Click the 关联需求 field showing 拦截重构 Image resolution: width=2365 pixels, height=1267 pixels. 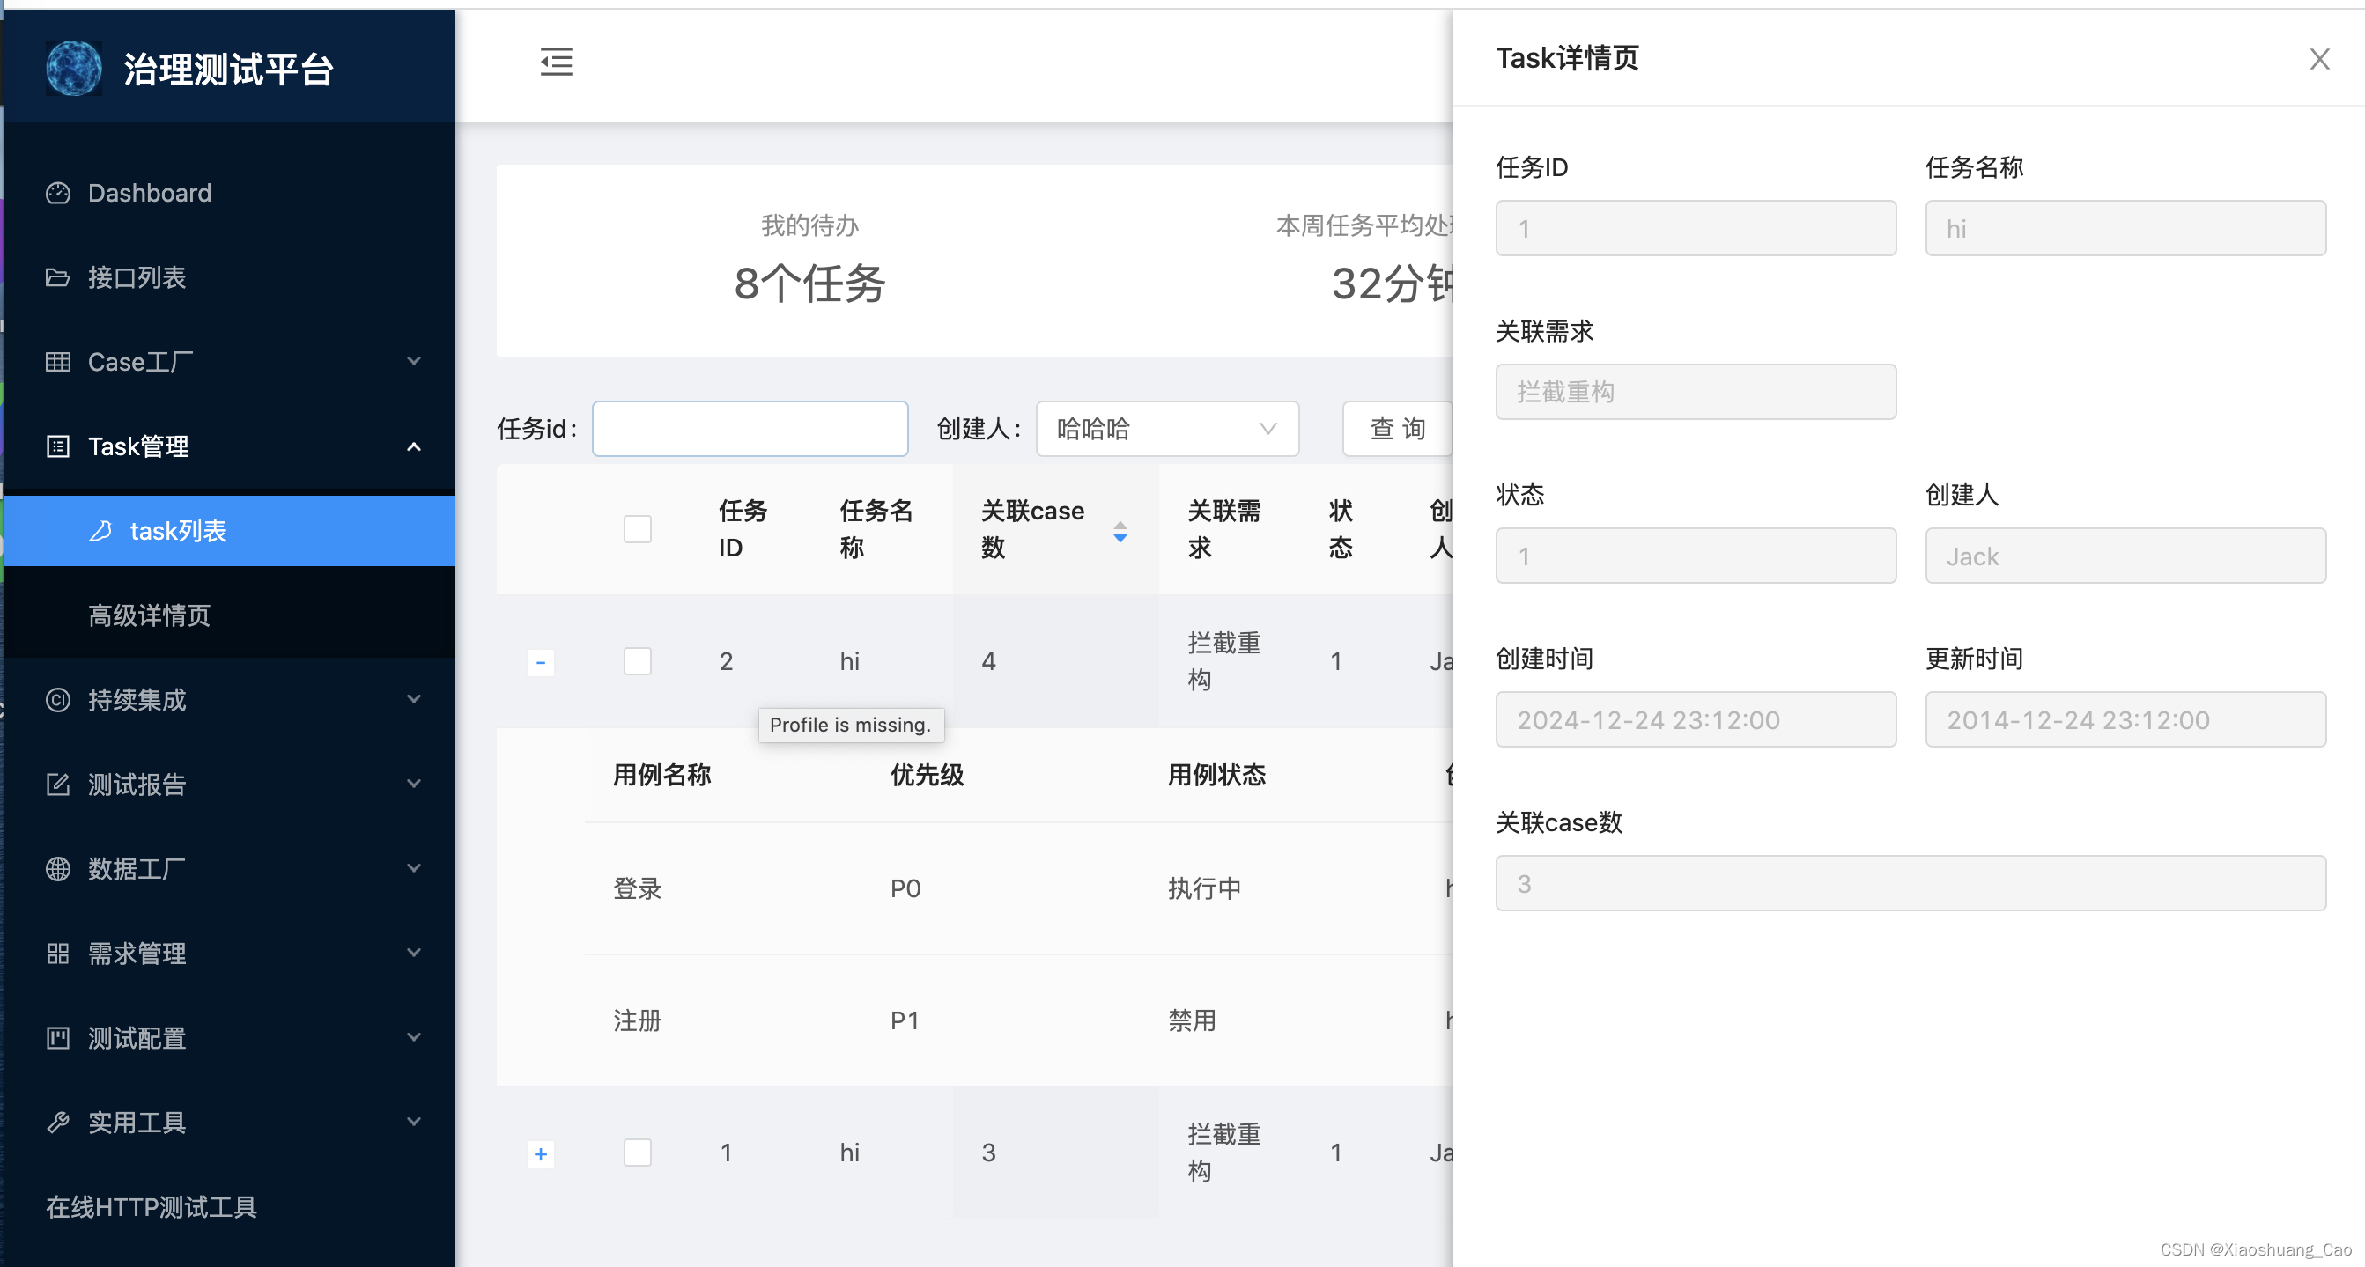pyautogui.click(x=1696, y=392)
